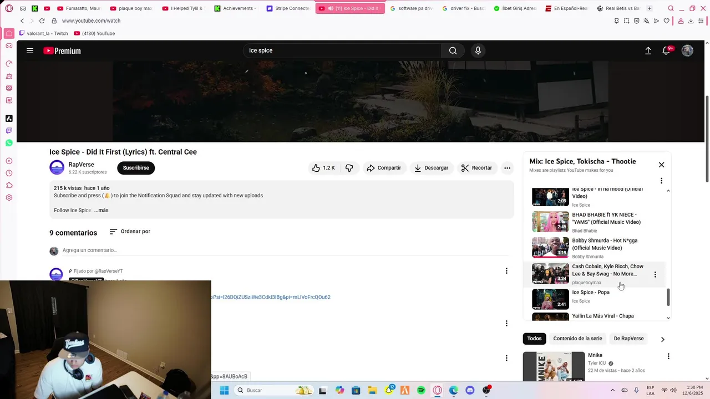
Task: Clip video using Recortar button
Action: pyautogui.click(x=476, y=168)
